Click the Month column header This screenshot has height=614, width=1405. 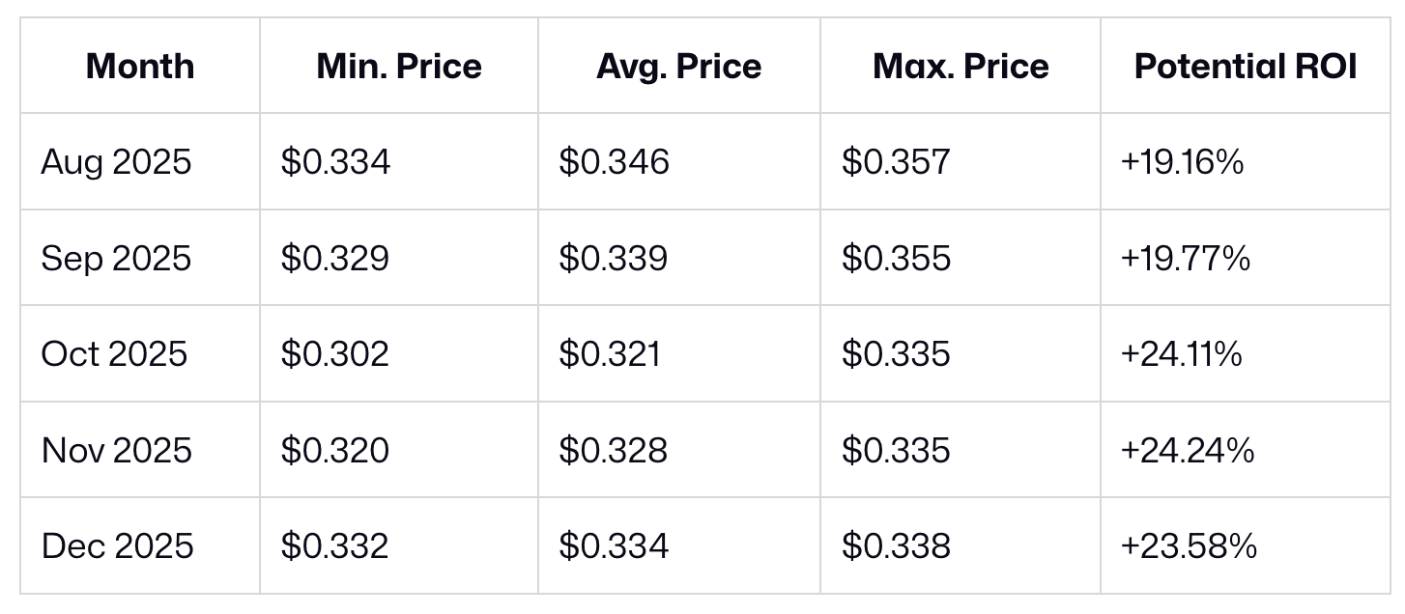140,67
